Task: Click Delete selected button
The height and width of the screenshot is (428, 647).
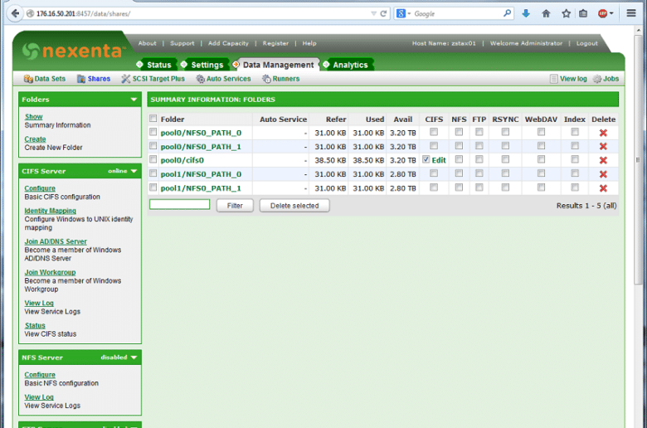Action: pos(294,206)
